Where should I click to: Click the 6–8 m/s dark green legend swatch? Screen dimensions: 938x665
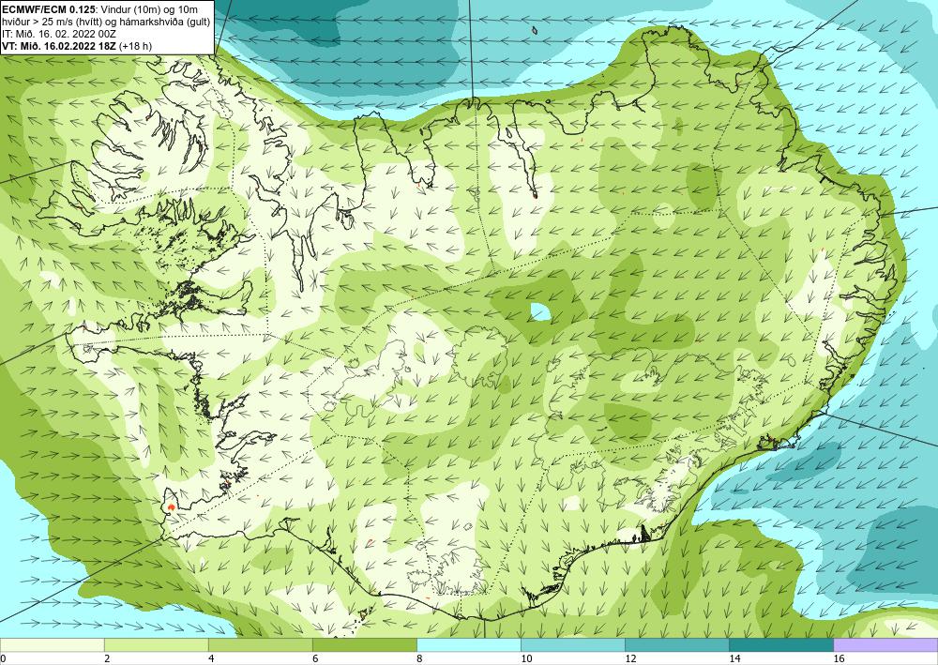click(x=365, y=644)
